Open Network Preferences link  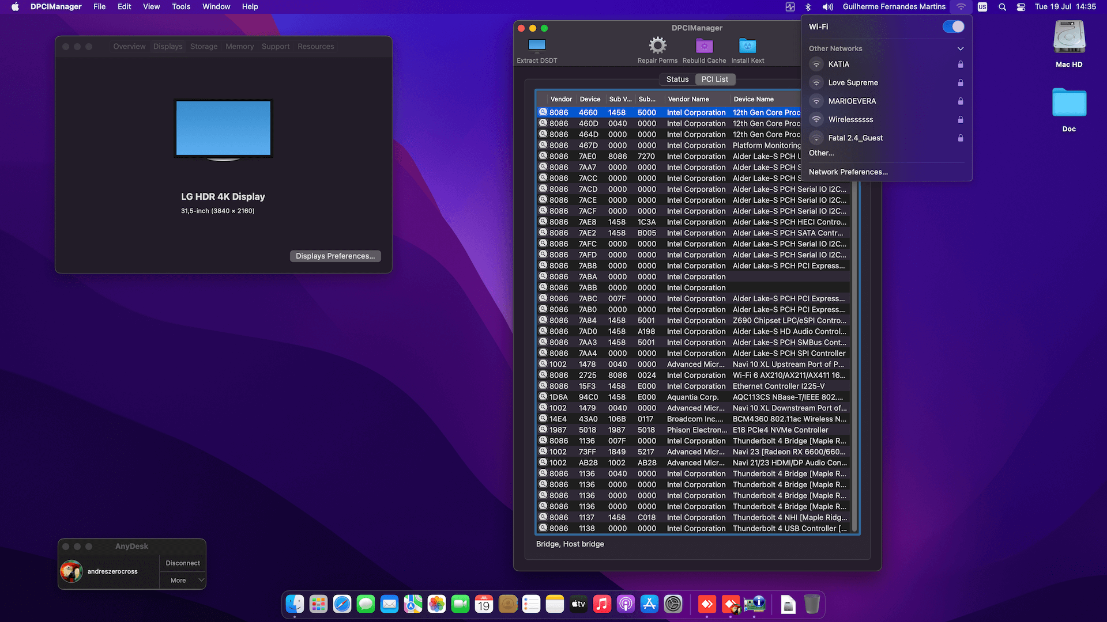[x=848, y=172]
